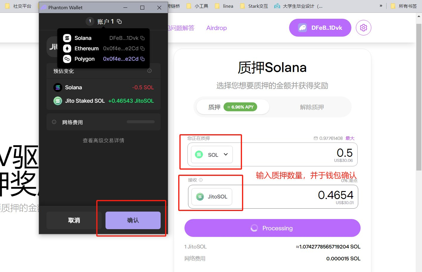Viewport: 422px width, 272px height.
Task: Copy the Polygon address in Phantom popup
Action: [142, 59]
